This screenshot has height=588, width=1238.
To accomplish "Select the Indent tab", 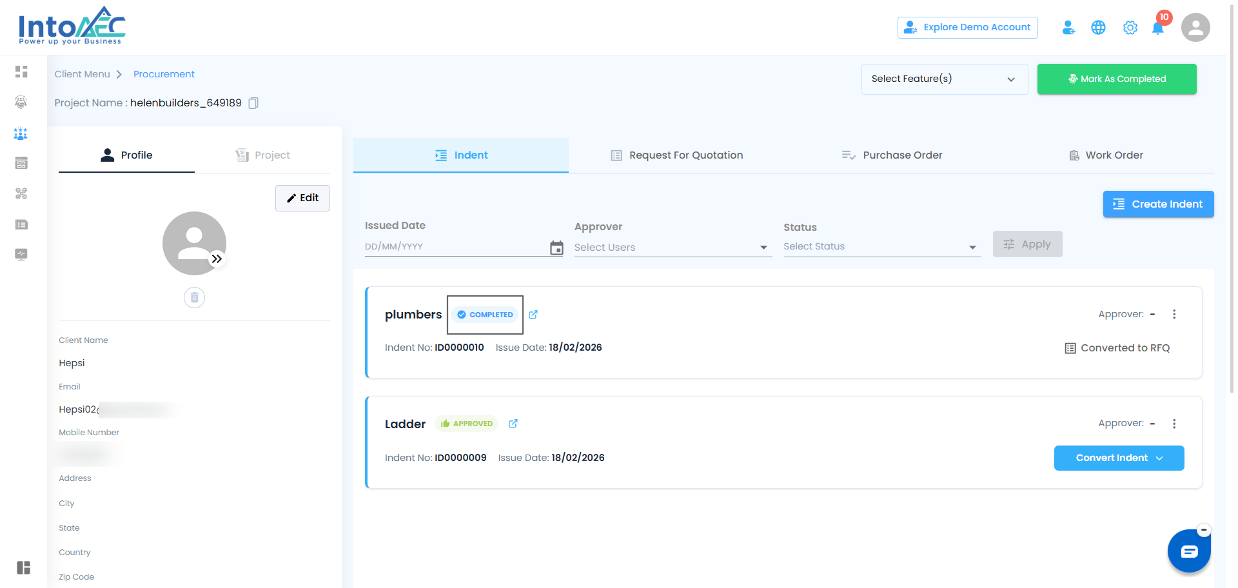I will (x=461, y=155).
